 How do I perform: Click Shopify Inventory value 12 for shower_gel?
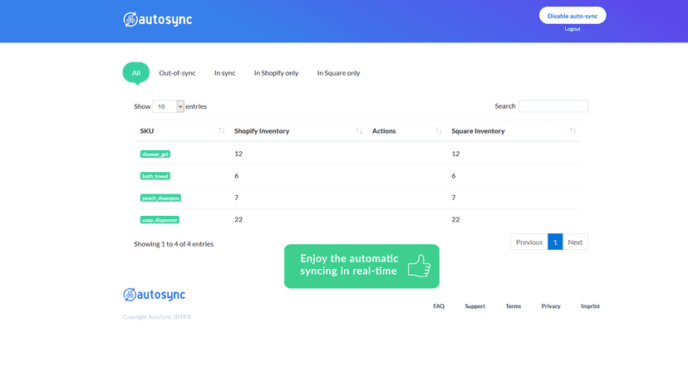pyautogui.click(x=238, y=154)
